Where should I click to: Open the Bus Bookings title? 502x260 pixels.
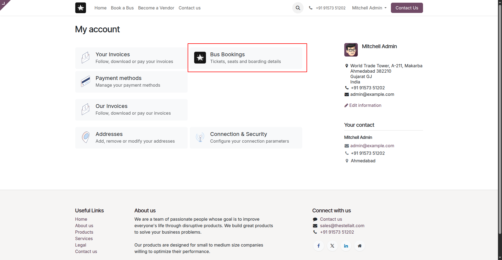pos(228,54)
